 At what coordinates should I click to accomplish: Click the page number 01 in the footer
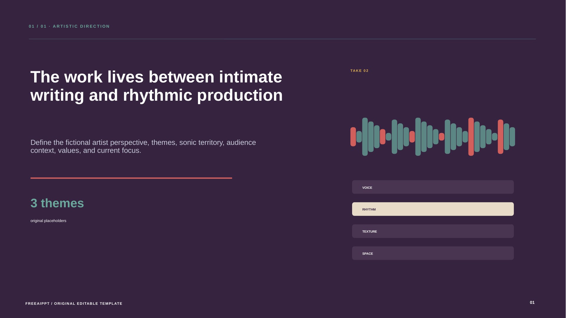532,302
